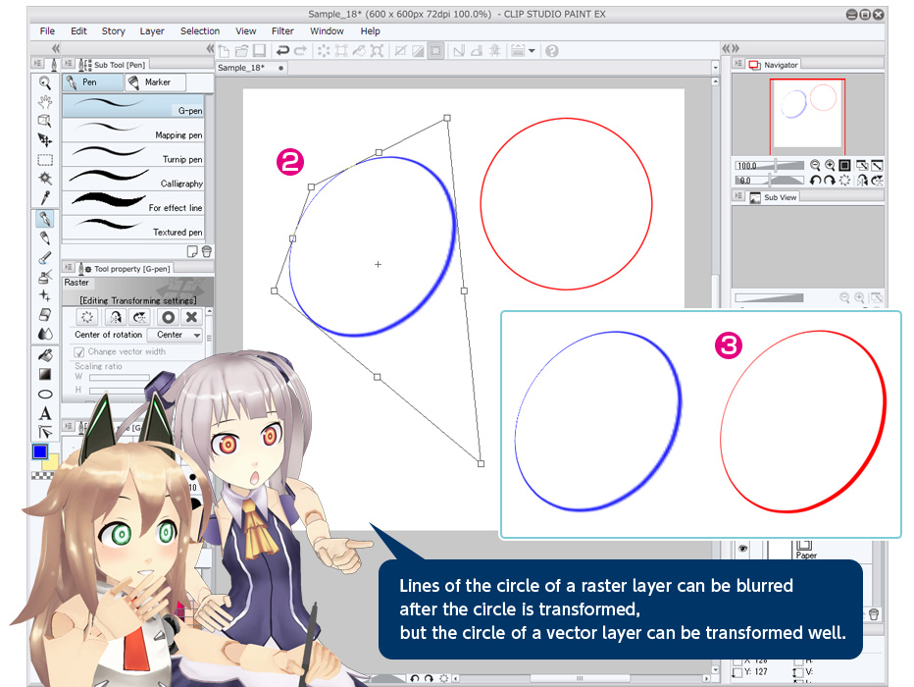This screenshot has width=914, height=687.
Task: Click the fit-to-window icon in the Navigator
Action: point(845,165)
